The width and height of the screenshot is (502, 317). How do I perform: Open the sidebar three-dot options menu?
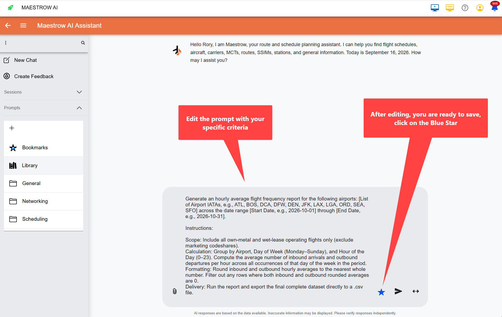6,43
